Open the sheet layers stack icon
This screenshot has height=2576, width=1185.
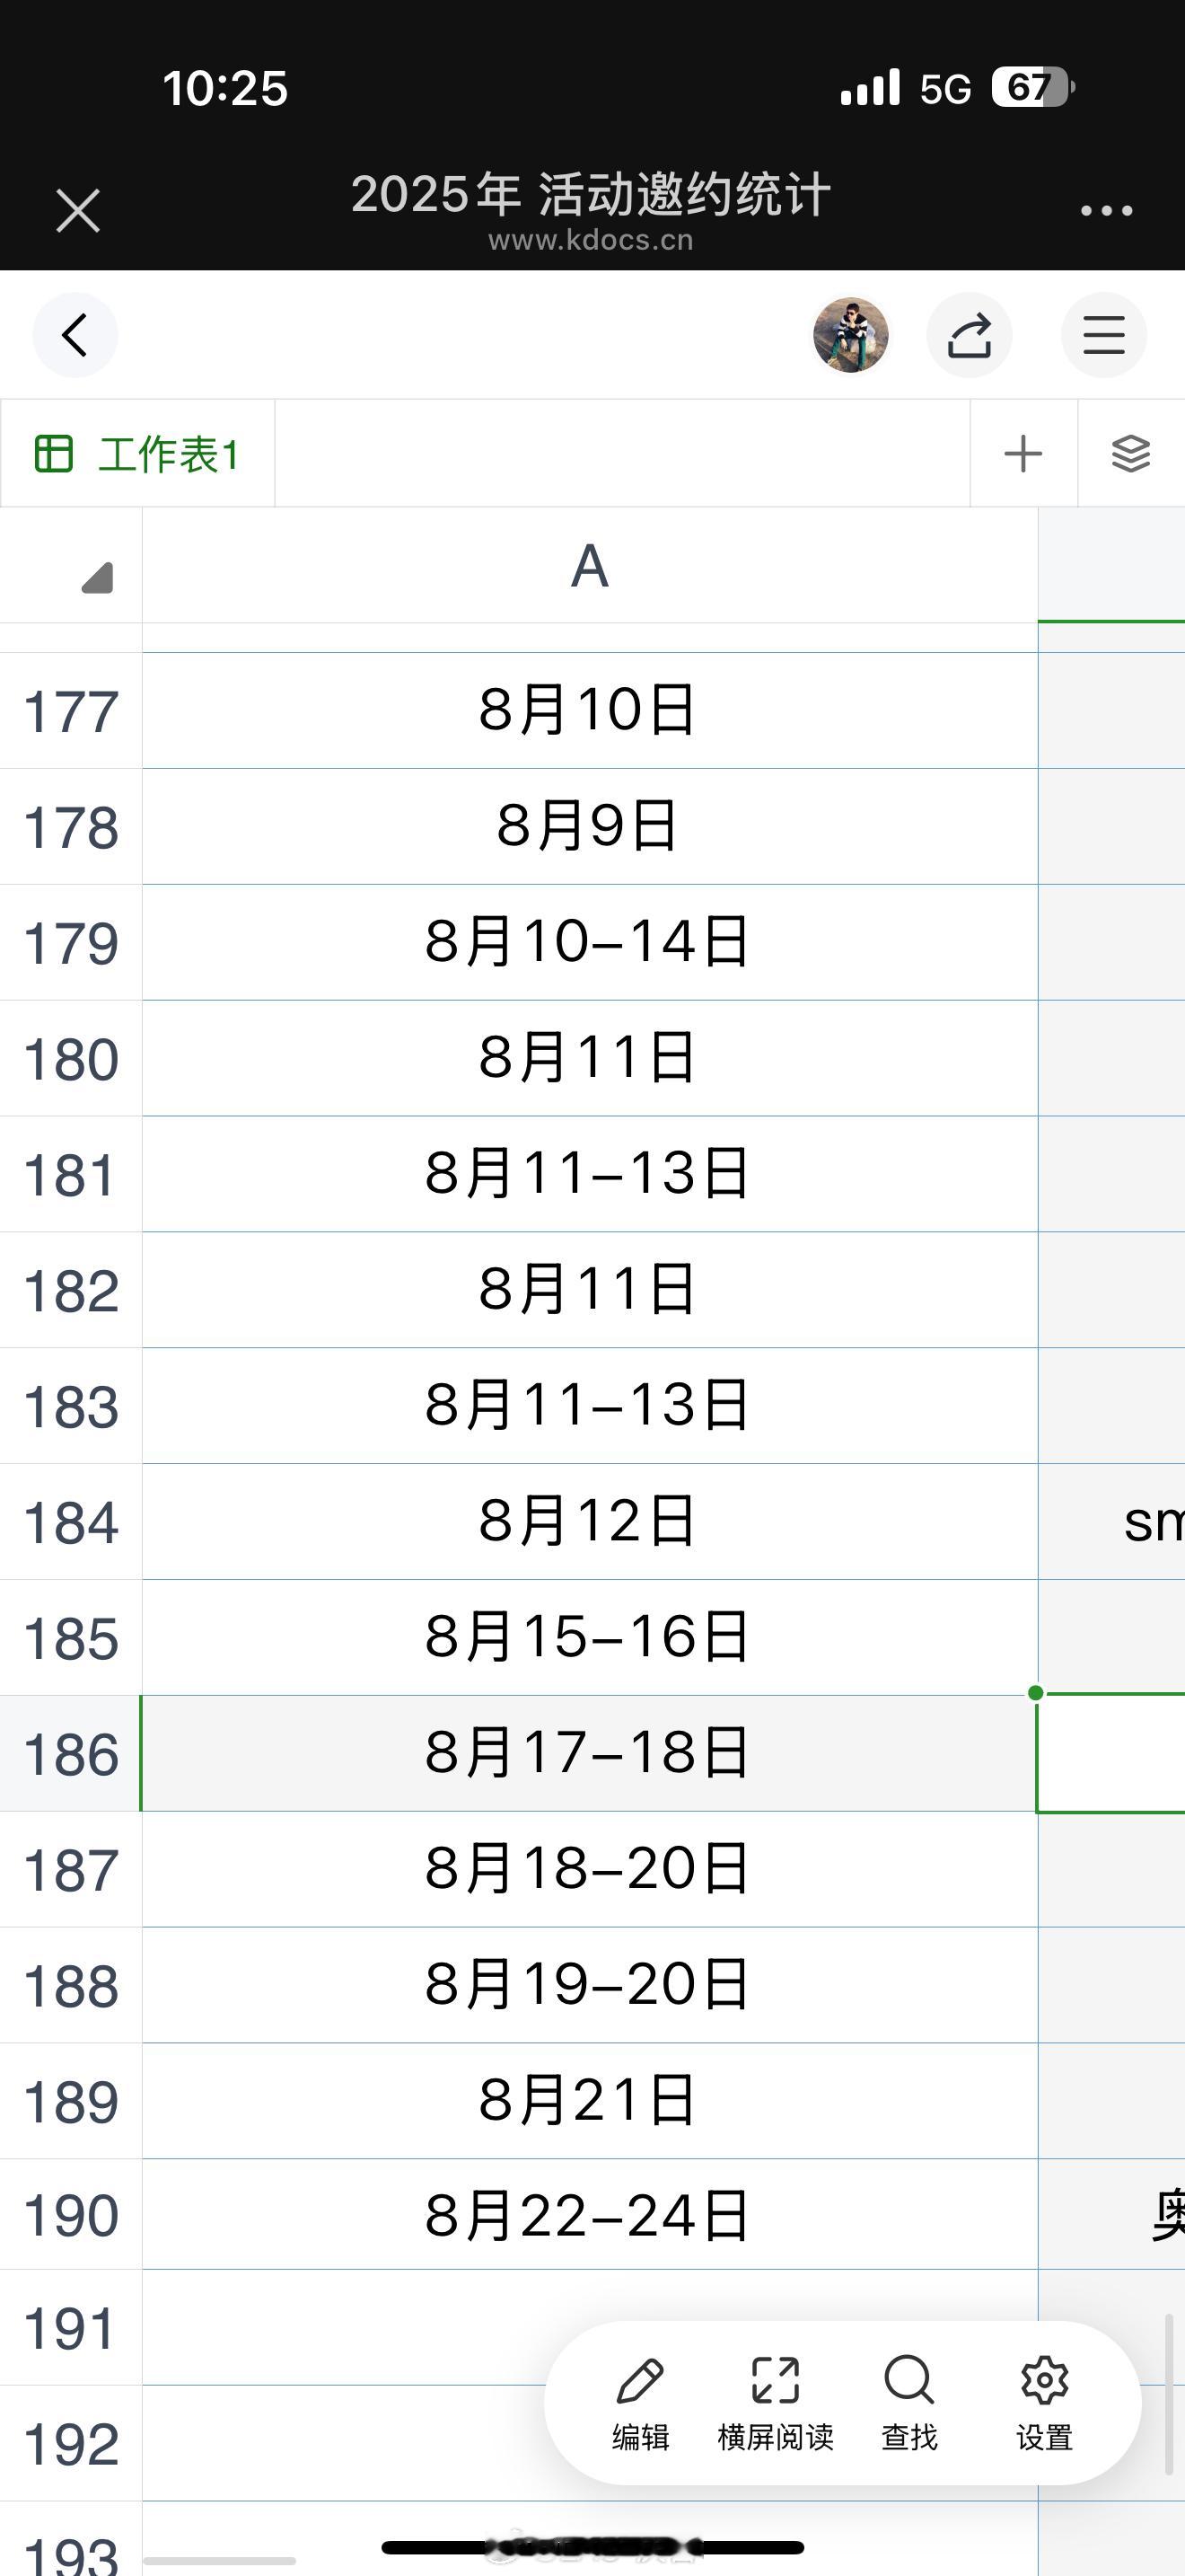pos(1131,454)
